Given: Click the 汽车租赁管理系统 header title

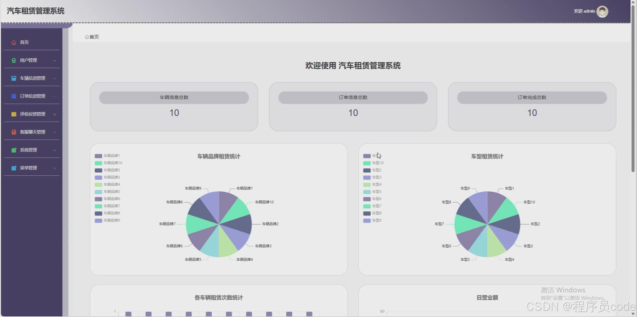Looking at the screenshot, I should [35, 11].
